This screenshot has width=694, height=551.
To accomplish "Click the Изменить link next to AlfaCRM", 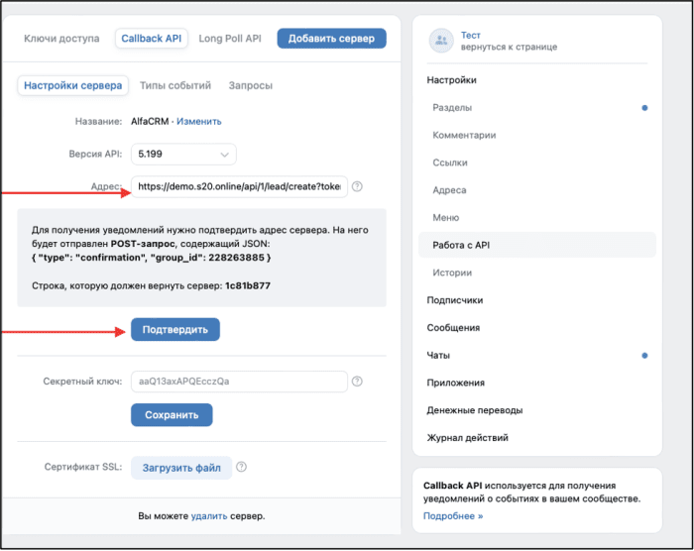I will [x=199, y=122].
